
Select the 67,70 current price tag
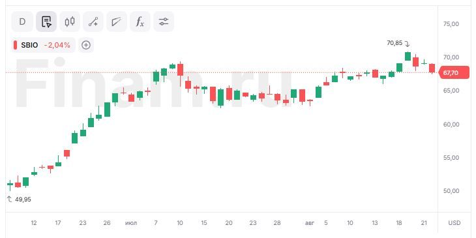coord(454,73)
